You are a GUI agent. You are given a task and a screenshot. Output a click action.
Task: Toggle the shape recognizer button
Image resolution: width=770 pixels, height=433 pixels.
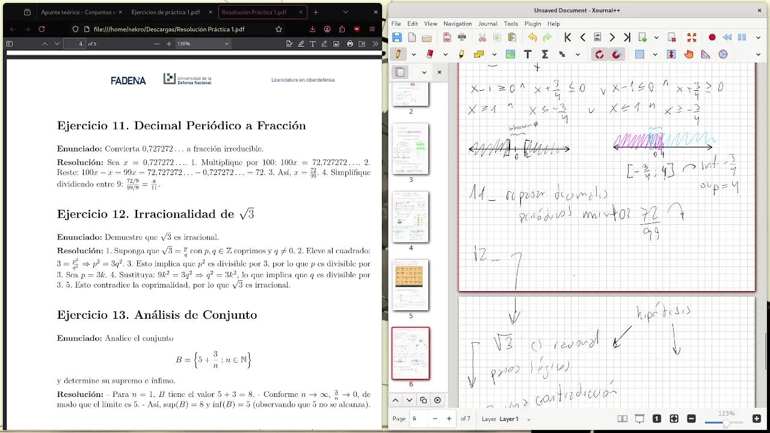click(x=599, y=54)
